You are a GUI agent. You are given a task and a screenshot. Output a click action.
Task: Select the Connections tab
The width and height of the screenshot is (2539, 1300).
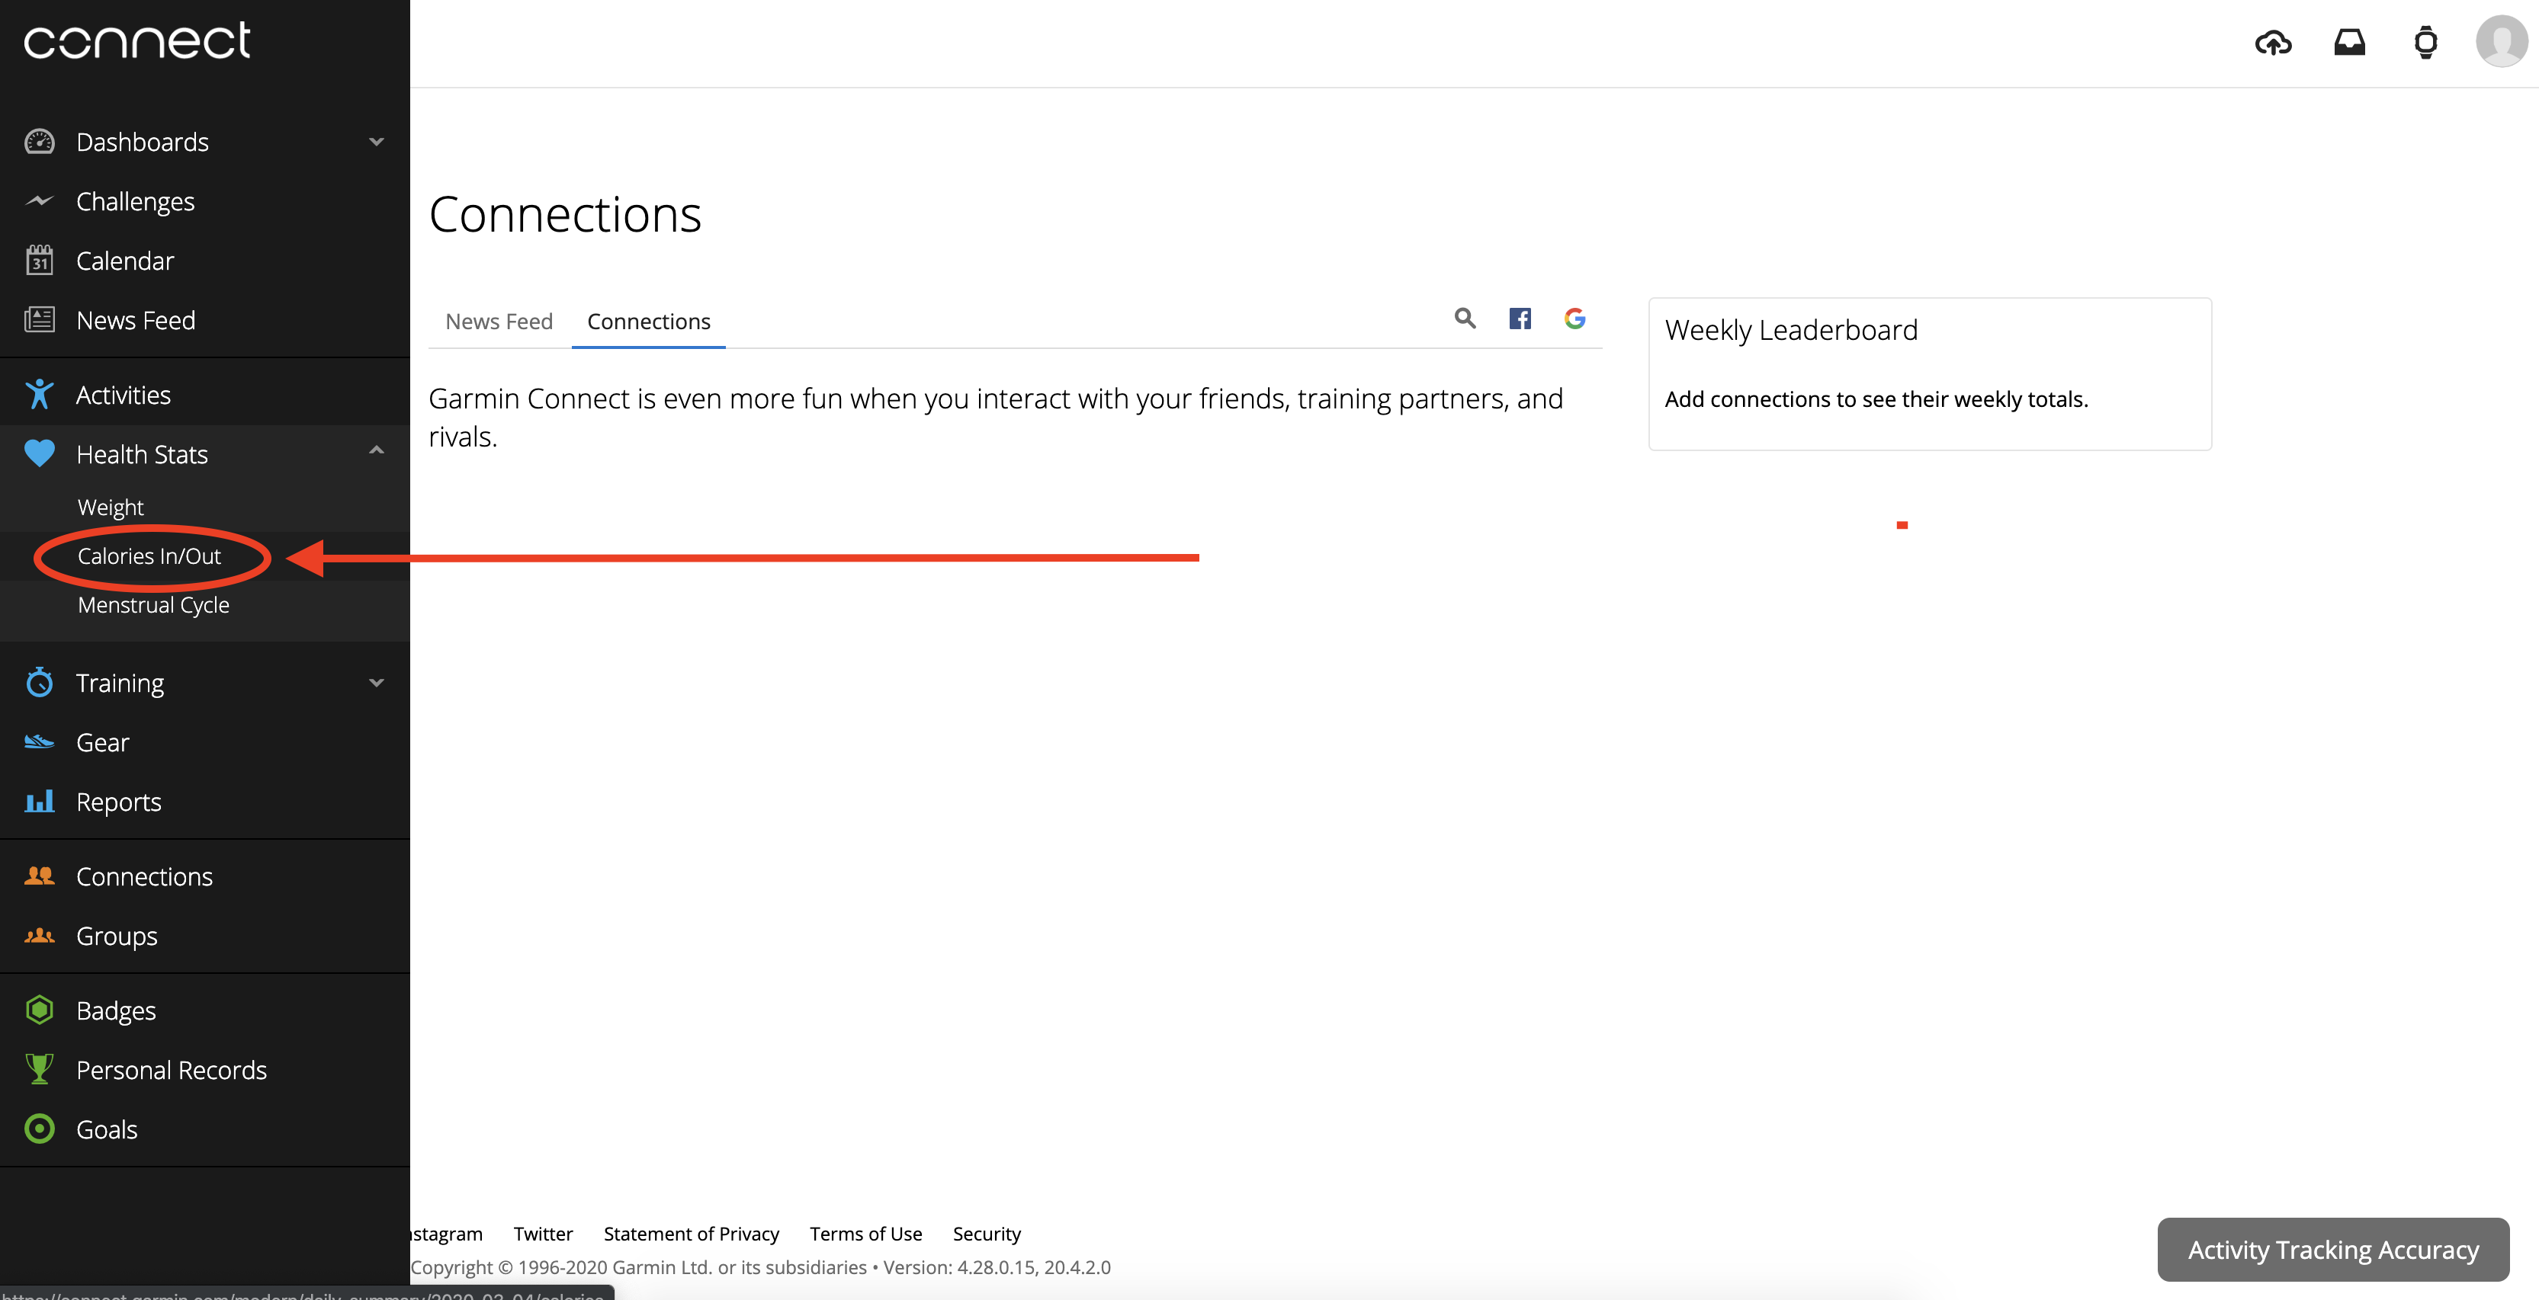click(x=649, y=321)
